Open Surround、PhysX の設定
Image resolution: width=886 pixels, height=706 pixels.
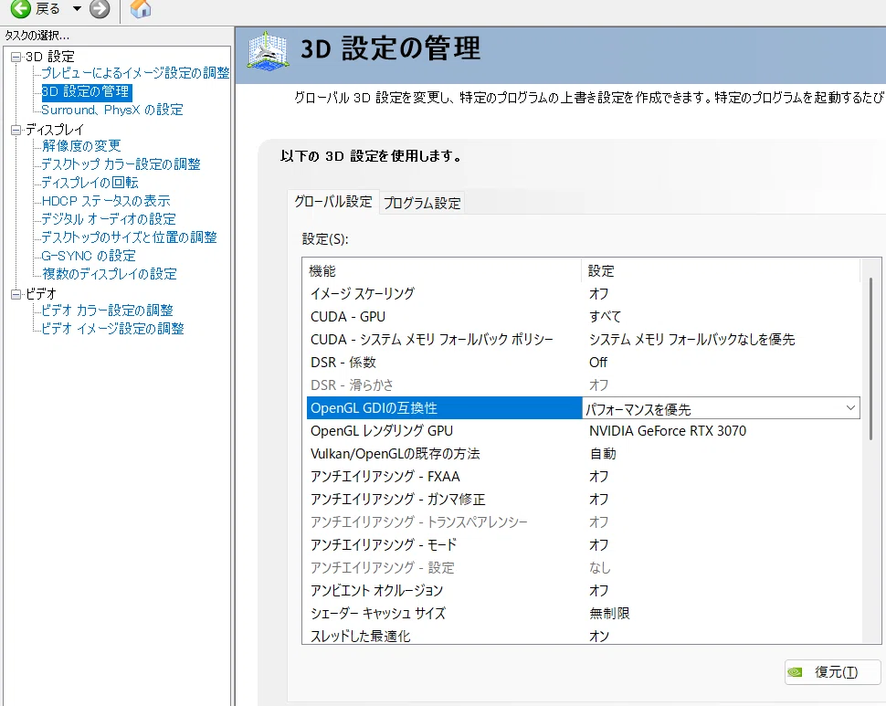112,110
